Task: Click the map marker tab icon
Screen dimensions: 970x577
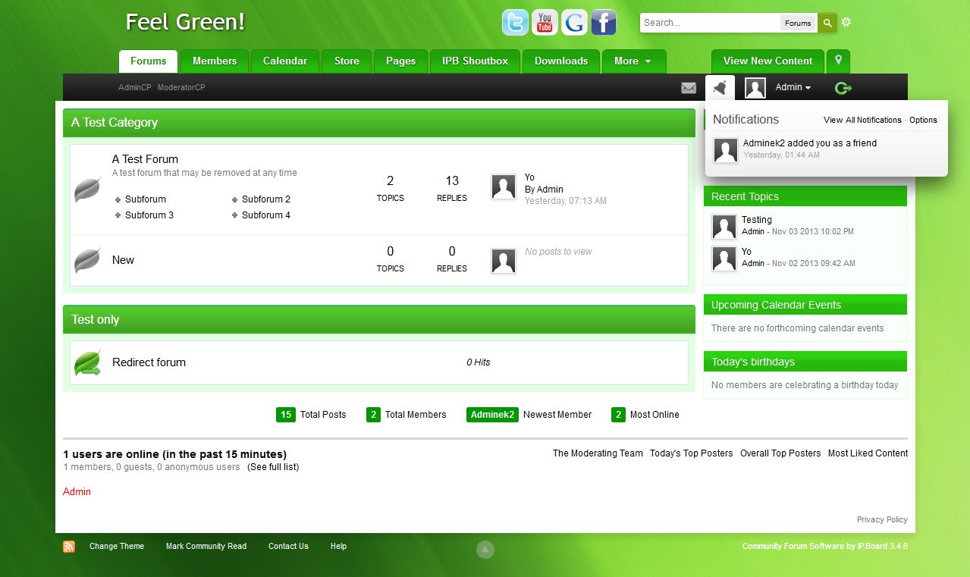Action: [838, 61]
